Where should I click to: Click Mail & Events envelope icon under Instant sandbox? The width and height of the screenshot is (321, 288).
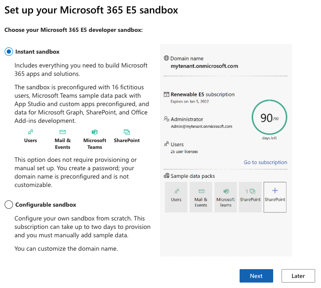click(63, 132)
